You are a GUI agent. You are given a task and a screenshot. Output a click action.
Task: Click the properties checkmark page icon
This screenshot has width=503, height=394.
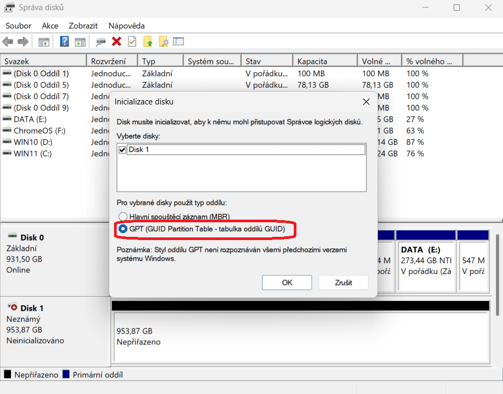[132, 41]
